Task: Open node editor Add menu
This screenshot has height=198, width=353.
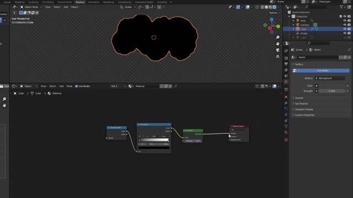Action: point(61,86)
